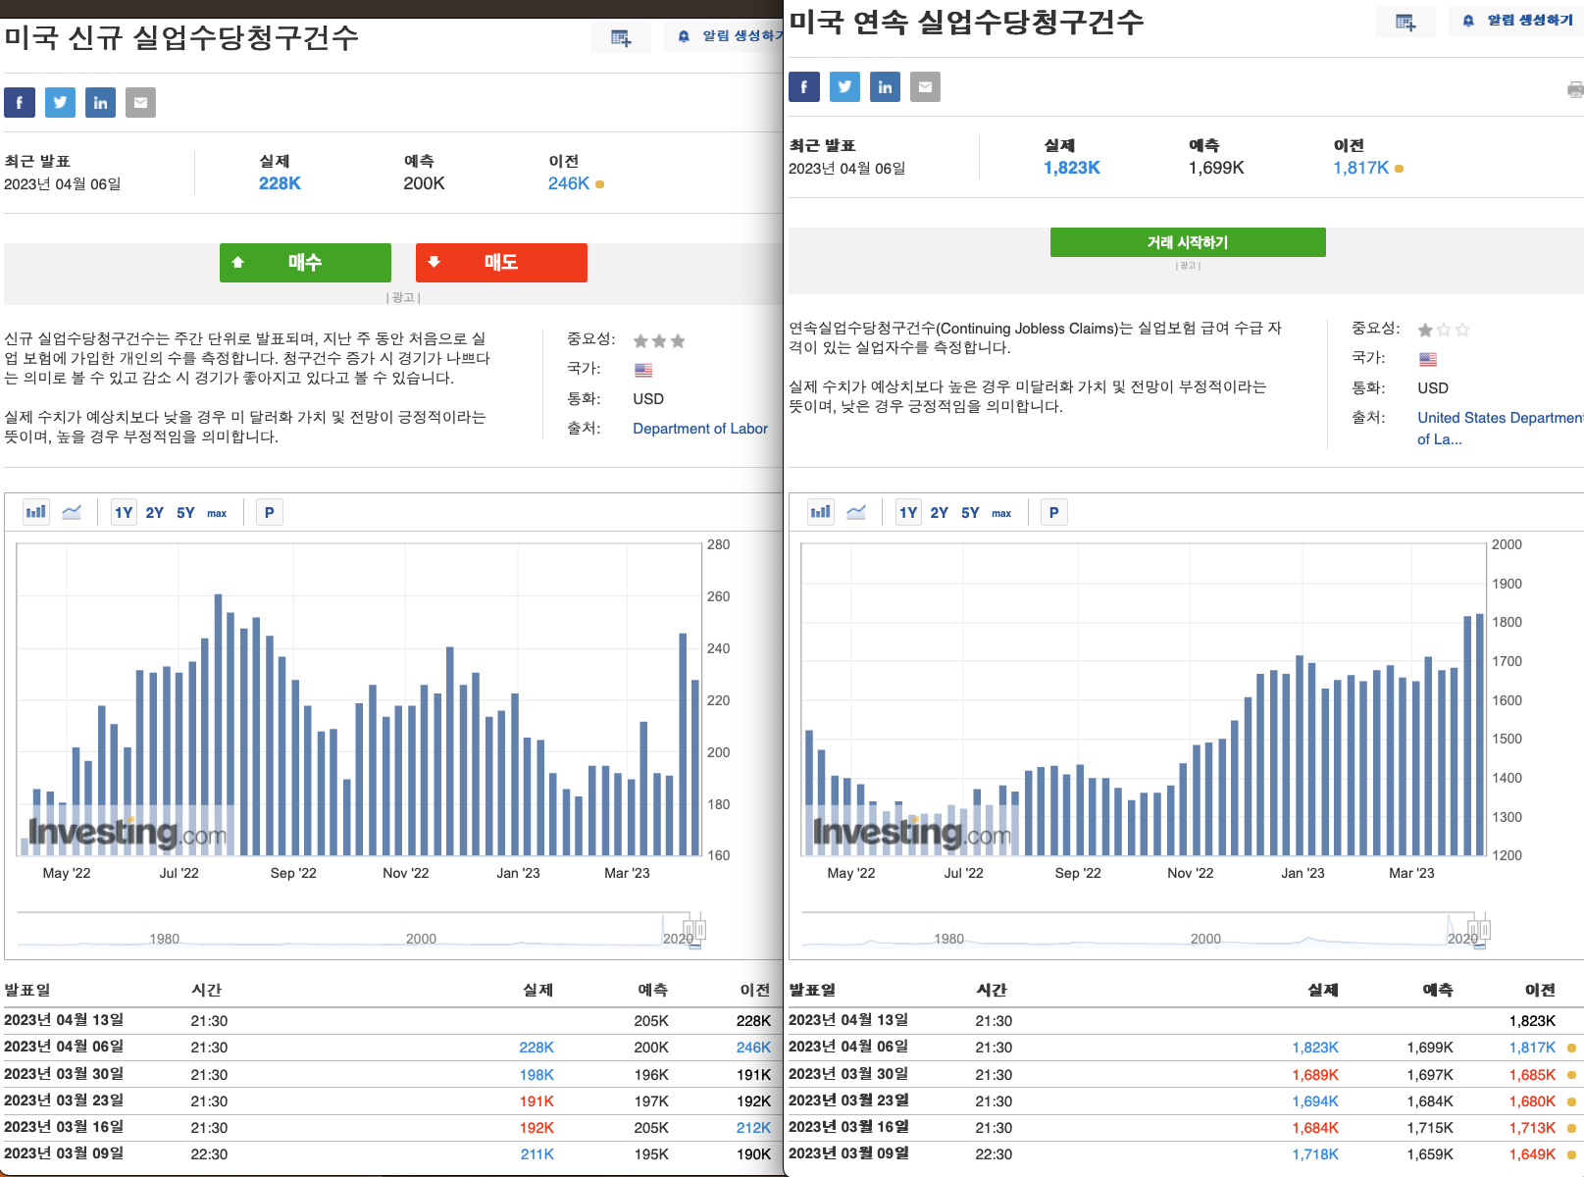The width and height of the screenshot is (1584, 1177).
Task: Select 2Y range on left chart
Action: (155, 512)
